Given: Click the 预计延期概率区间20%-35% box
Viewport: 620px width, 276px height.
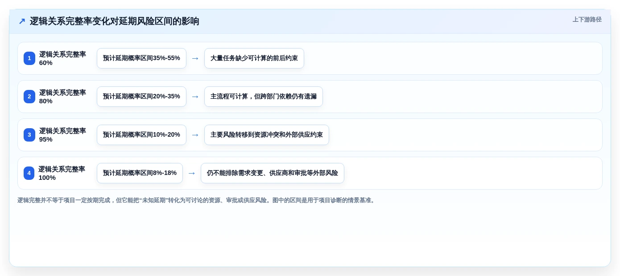Looking at the screenshot, I should (x=141, y=97).
